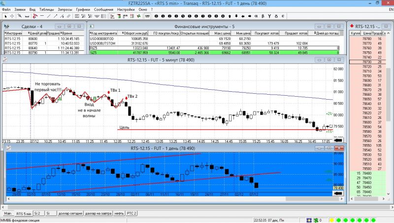Viewport: 394px width, 223px height.
Task: Switch to the нефть tab
Action: pyautogui.click(x=119, y=213)
